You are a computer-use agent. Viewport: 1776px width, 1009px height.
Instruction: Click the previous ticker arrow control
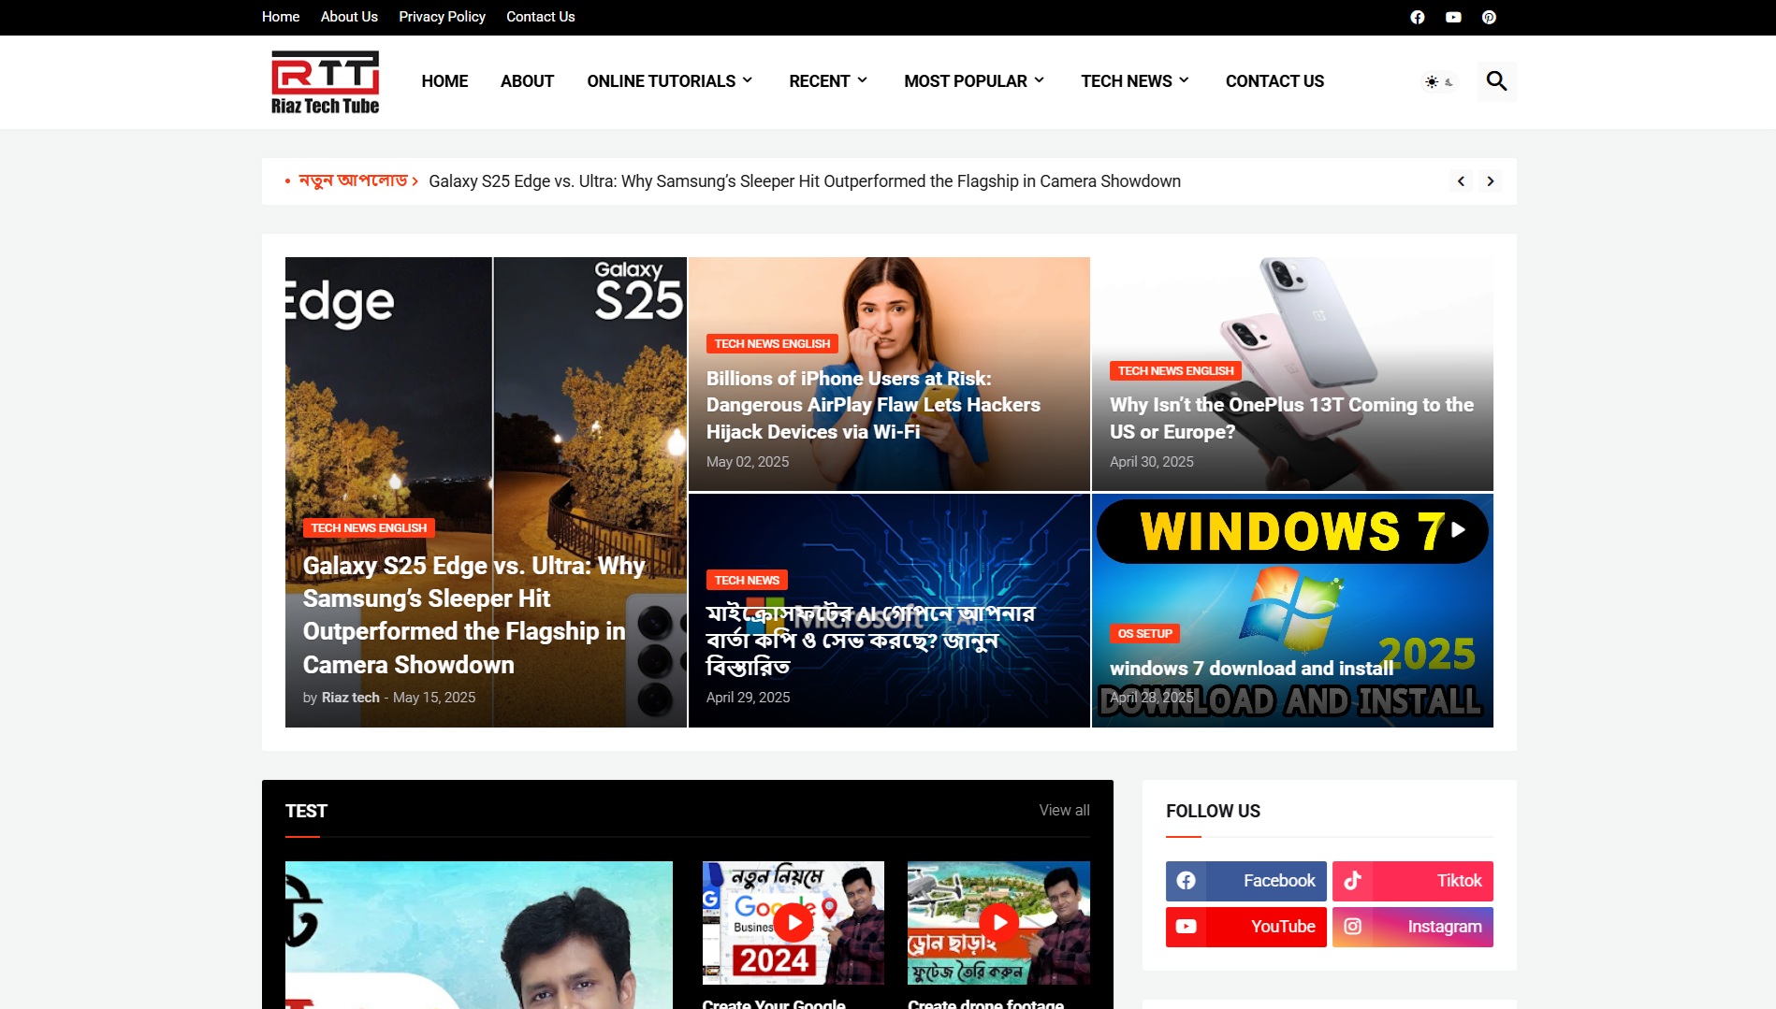pos(1461,180)
